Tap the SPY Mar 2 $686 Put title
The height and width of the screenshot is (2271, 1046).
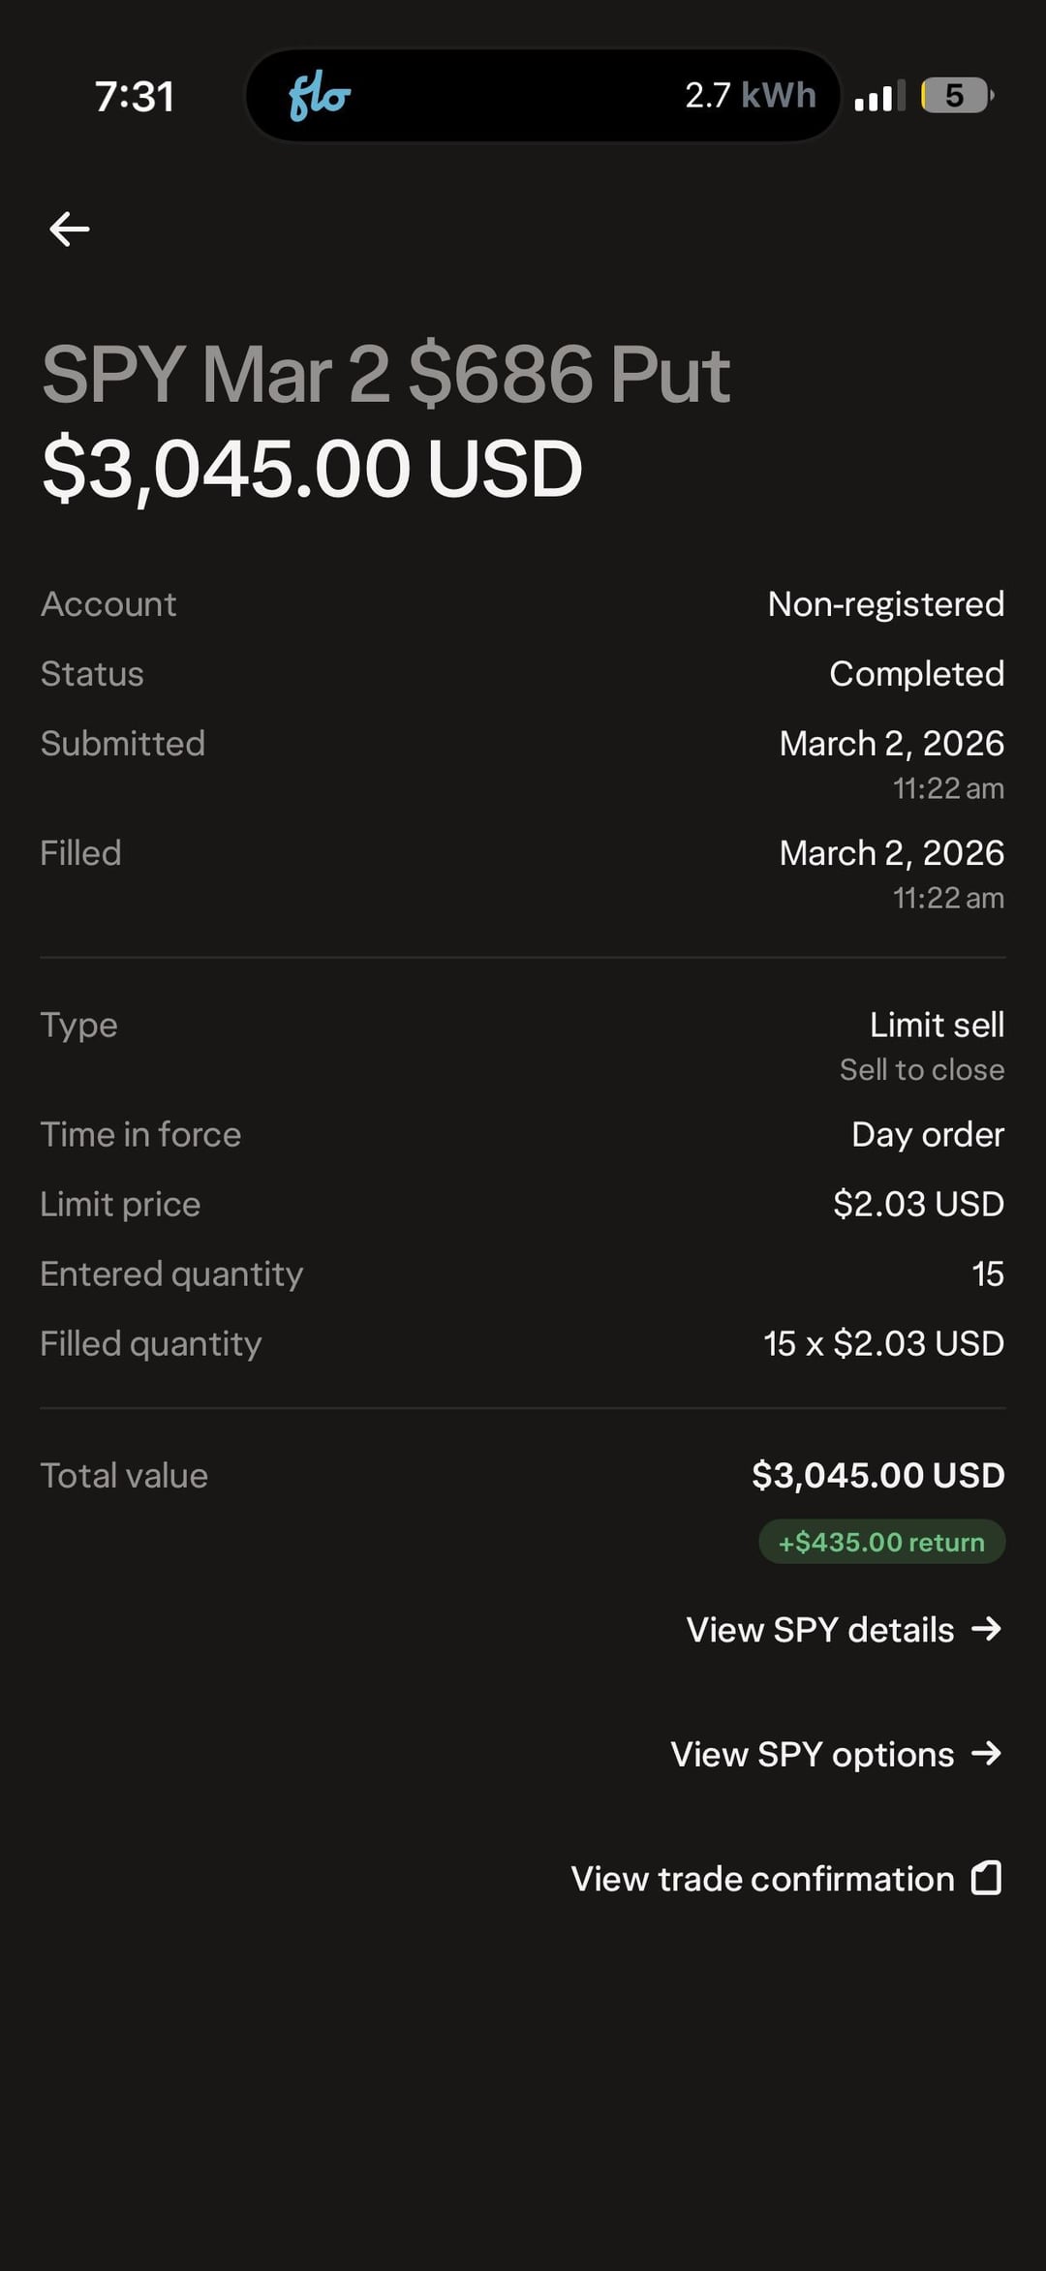tap(385, 375)
